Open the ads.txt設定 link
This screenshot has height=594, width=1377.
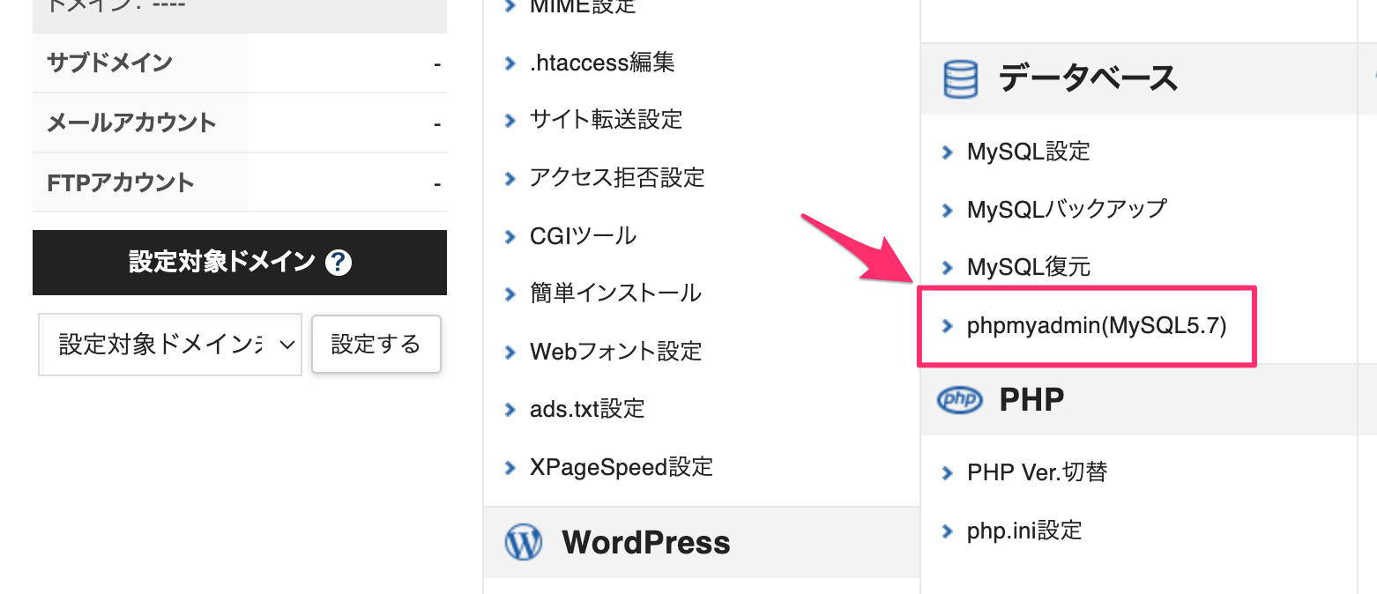(x=587, y=409)
